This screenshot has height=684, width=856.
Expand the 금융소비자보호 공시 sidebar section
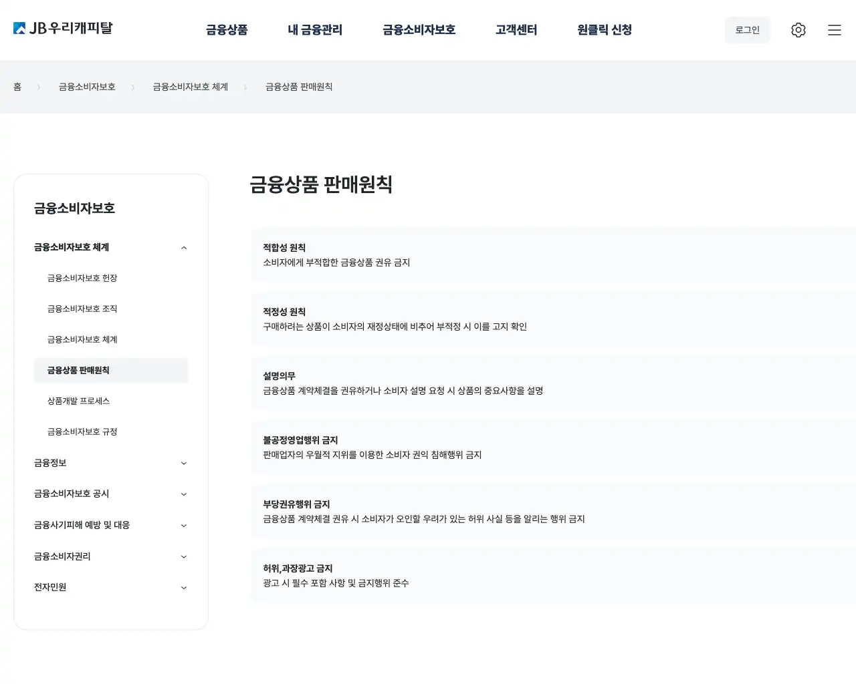[111, 494]
